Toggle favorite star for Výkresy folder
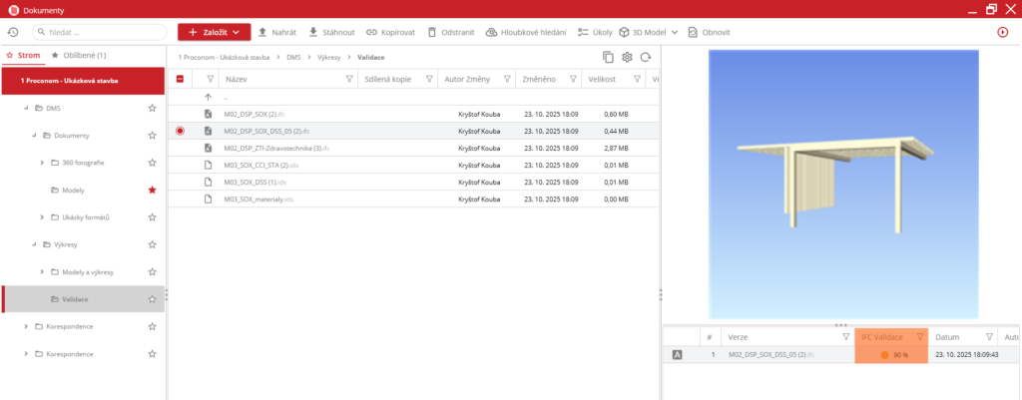Screen dimensions: 1022x400 click(152, 244)
